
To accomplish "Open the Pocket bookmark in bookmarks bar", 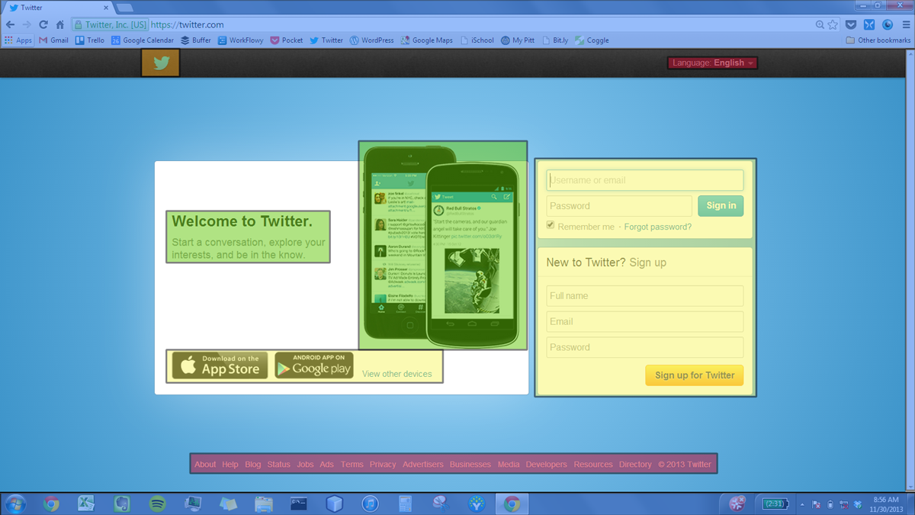I will [287, 40].
